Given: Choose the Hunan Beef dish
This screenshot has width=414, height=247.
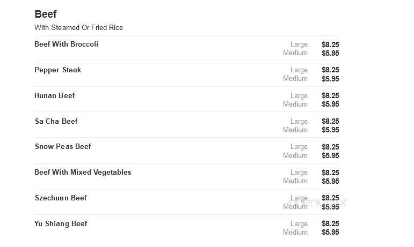Looking at the screenshot, I should pyautogui.click(x=54, y=95).
